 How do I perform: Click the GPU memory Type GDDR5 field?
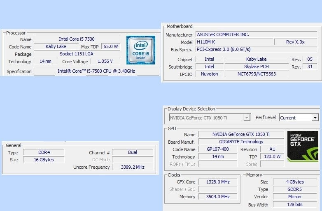point(295,189)
